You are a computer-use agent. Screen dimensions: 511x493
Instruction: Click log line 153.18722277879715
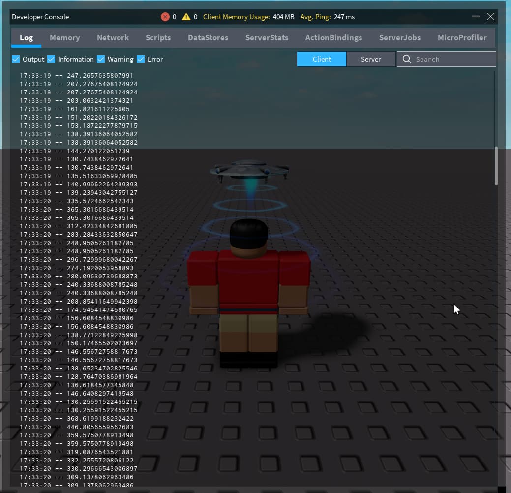[x=79, y=126]
